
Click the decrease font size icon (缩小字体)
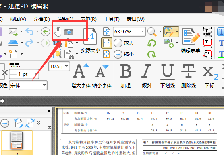pos(102,76)
